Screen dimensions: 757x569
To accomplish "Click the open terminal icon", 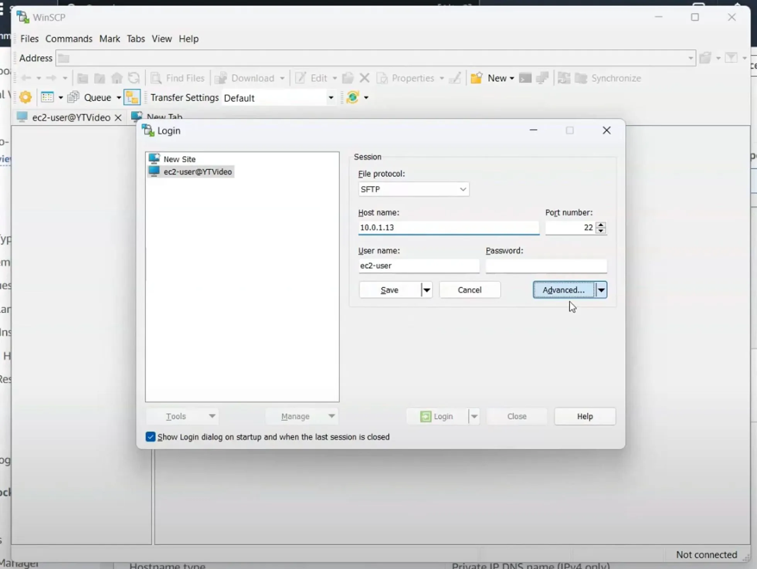I will pos(525,78).
